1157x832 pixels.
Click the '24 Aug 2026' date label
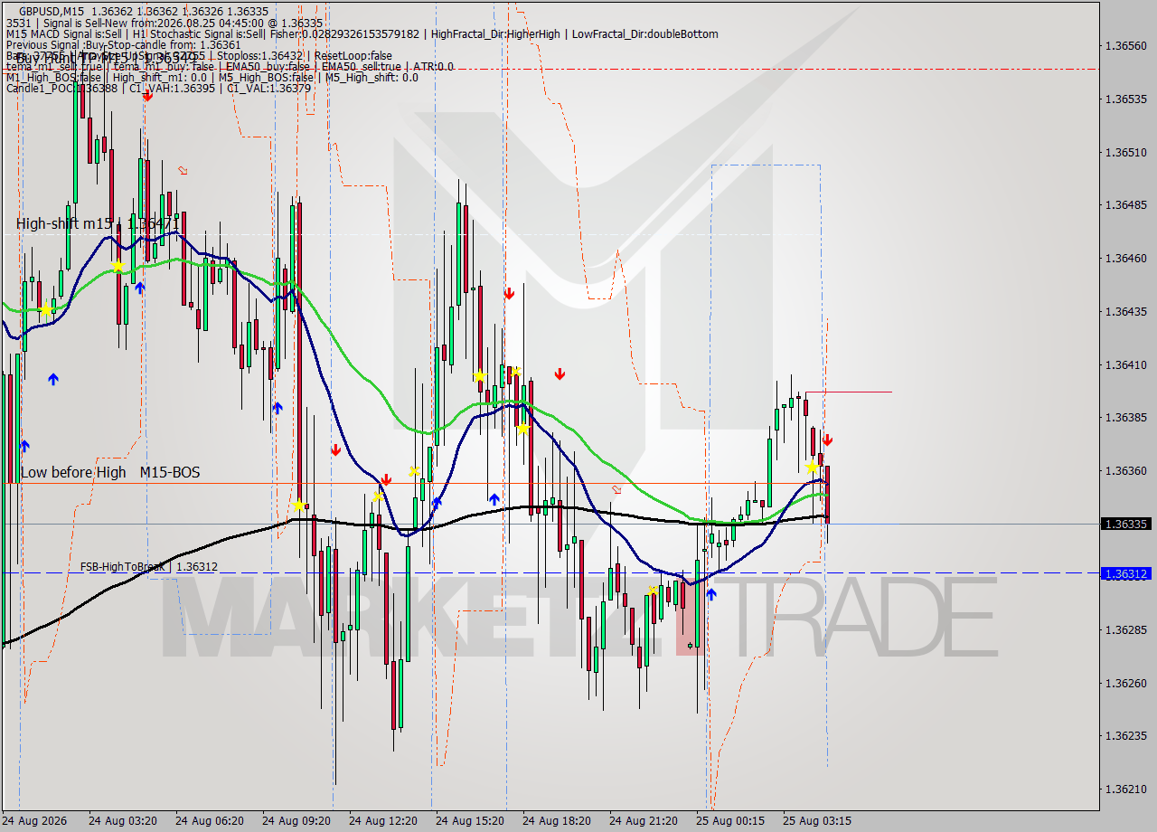[34, 821]
